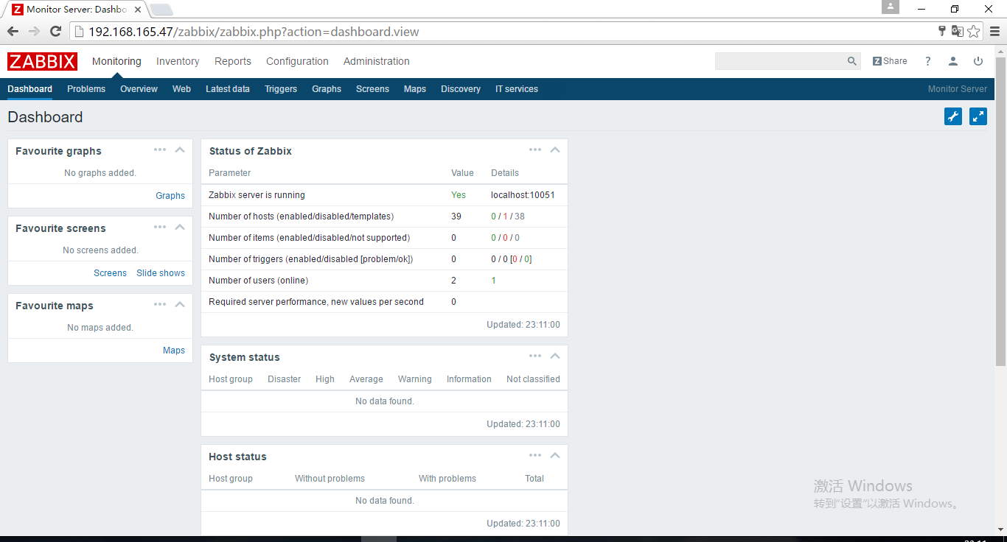Collapse the Favourite screens widget
The image size is (1007, 542).
(179, 227)
